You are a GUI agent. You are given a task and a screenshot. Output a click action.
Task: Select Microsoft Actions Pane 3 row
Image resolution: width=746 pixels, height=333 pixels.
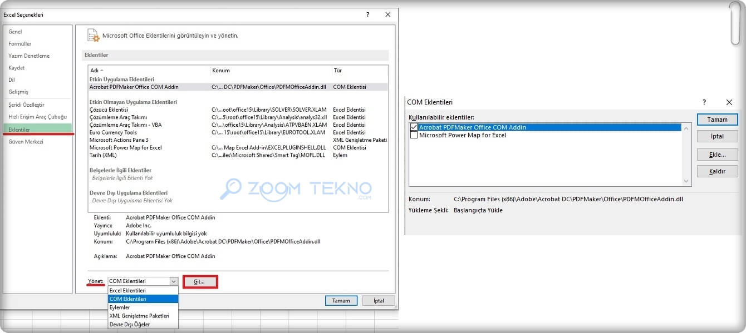click(238, 140)
